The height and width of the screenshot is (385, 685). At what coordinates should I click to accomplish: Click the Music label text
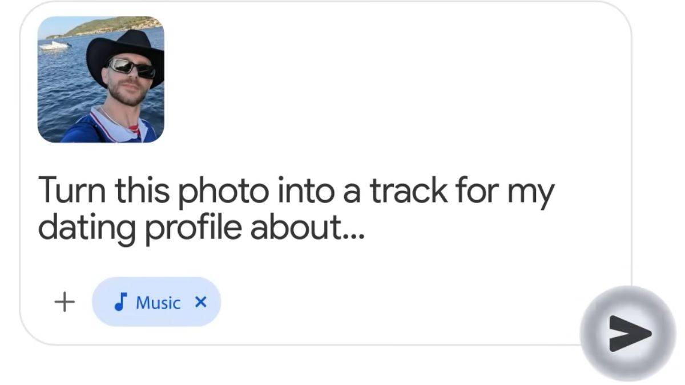(158, 303)
